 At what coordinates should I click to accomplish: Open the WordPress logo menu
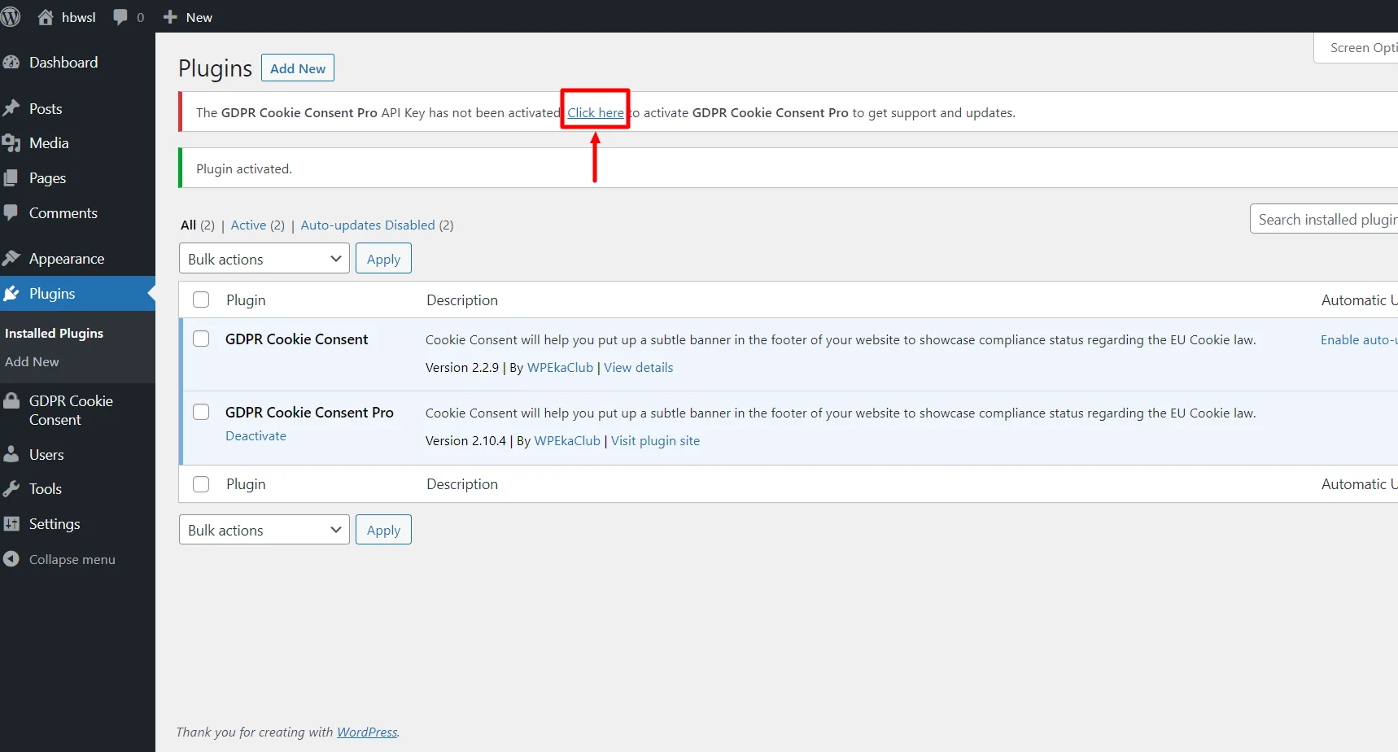point(11,16)
